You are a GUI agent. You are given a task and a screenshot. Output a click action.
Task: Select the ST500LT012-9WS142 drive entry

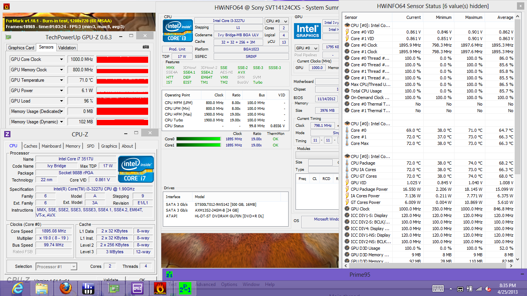click(225, 204)
